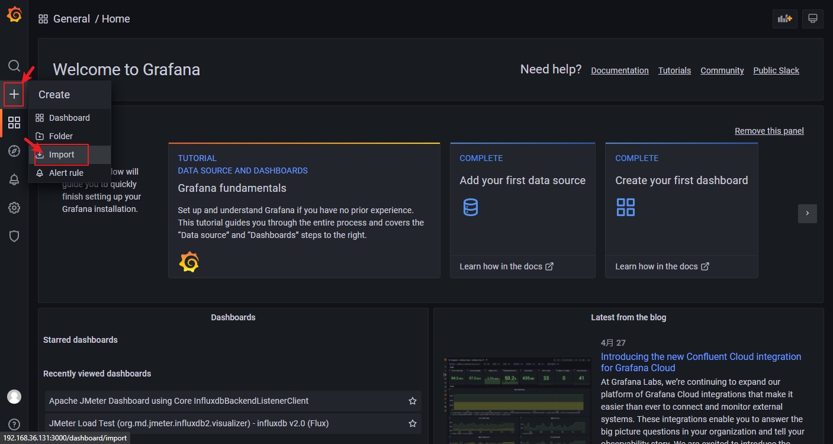Image resolution: width=833 pixels, height=444 pixels.
Task: Click the blog post dashboard thumbnail
Action: tap(517, 400)
